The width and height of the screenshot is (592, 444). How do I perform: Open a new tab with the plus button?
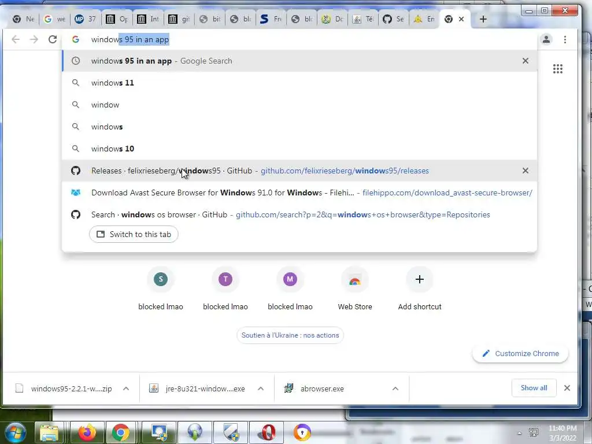[483, 19]
